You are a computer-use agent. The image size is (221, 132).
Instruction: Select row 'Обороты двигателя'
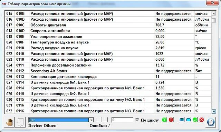pyautogui.click(x=108, y=25)
